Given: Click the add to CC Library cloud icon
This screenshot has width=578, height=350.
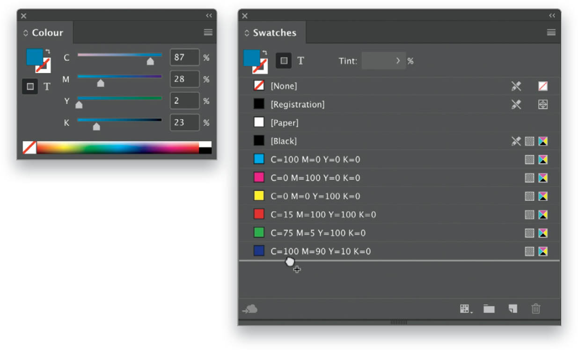Looking at the screenshot, I should point(250,309).
